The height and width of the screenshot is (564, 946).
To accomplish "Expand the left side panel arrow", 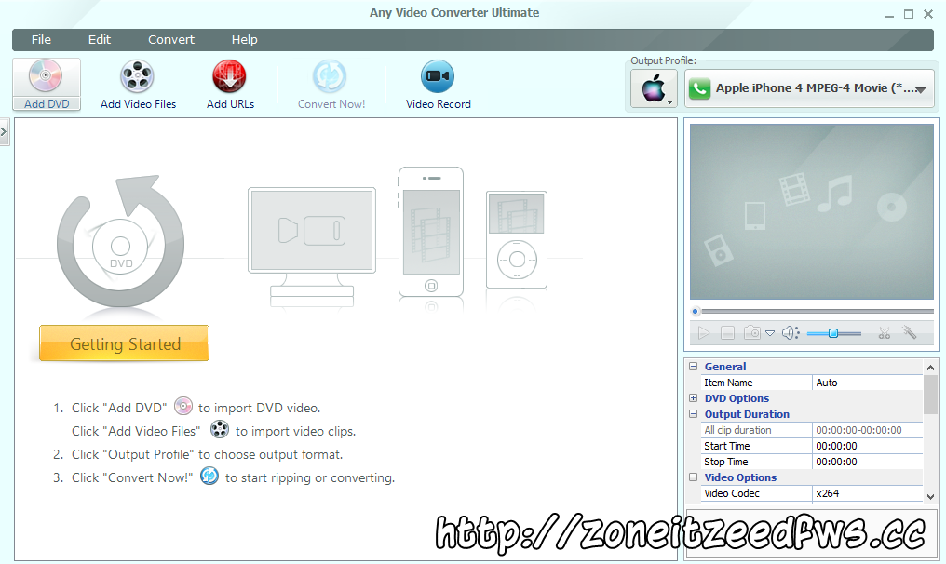I will point(4,131).
